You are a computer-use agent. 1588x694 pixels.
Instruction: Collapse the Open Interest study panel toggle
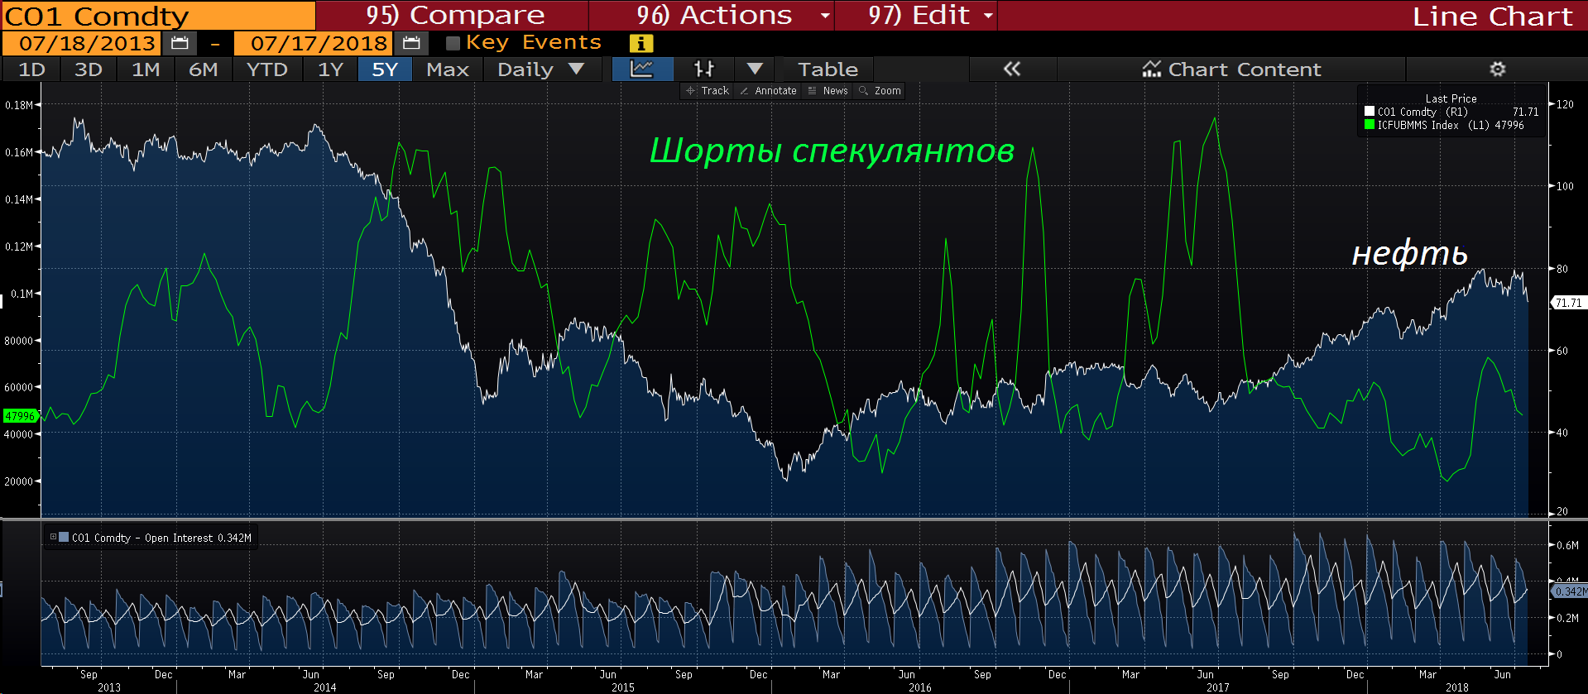53,537
